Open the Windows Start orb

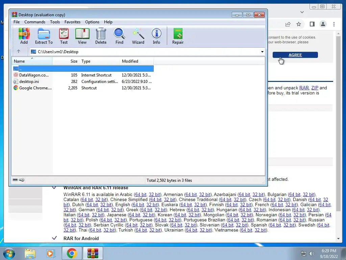point(9,253)
